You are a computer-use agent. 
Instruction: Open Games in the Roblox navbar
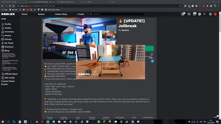[x=41, y=14]
